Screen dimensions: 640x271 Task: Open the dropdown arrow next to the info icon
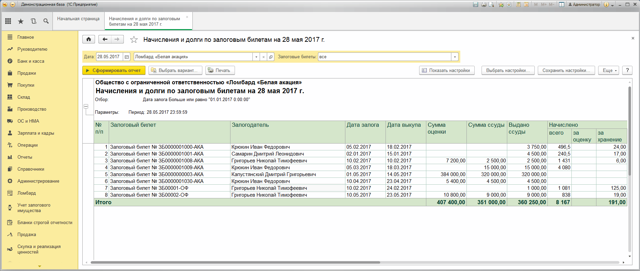[x=613, y=5]
